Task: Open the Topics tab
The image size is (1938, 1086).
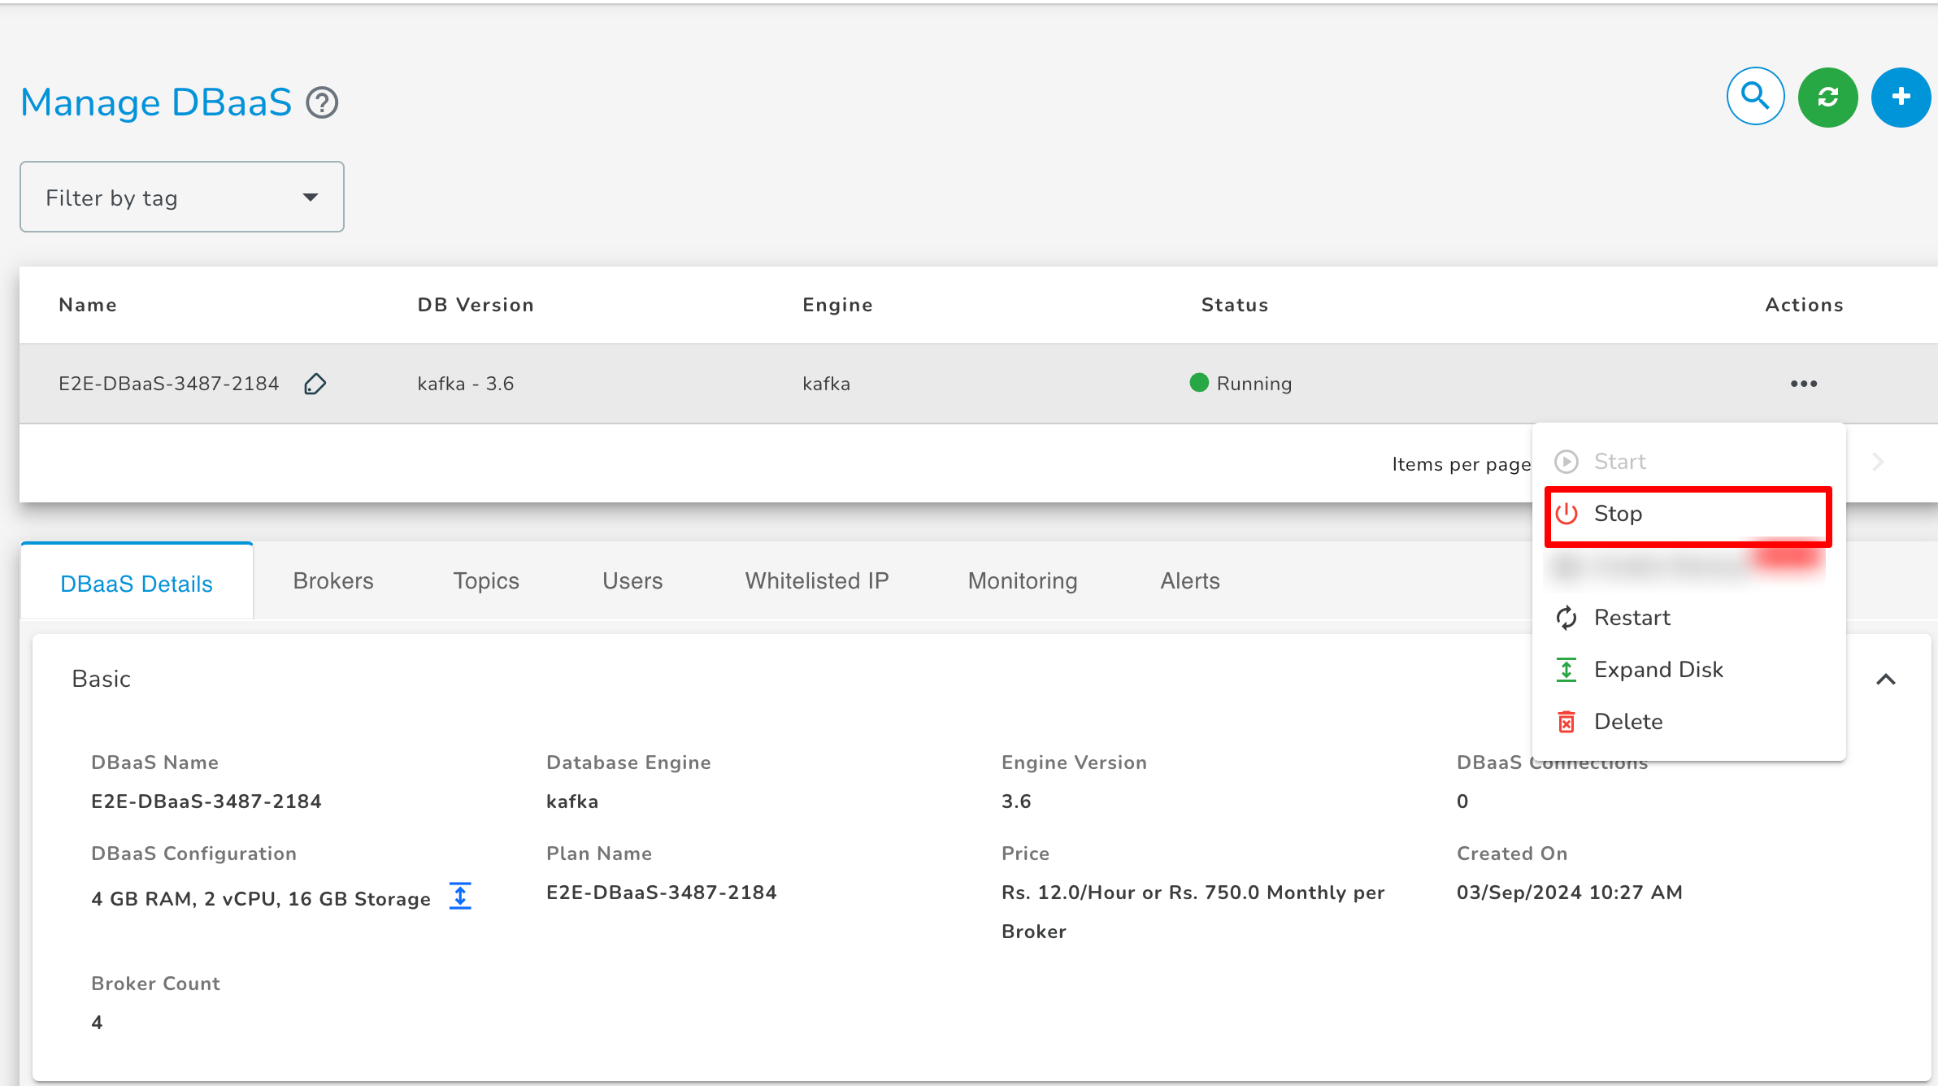Action: point(486,580)
